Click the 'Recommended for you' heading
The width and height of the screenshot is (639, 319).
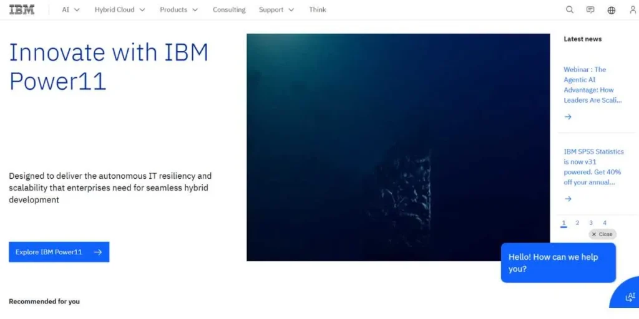point(44,302)
